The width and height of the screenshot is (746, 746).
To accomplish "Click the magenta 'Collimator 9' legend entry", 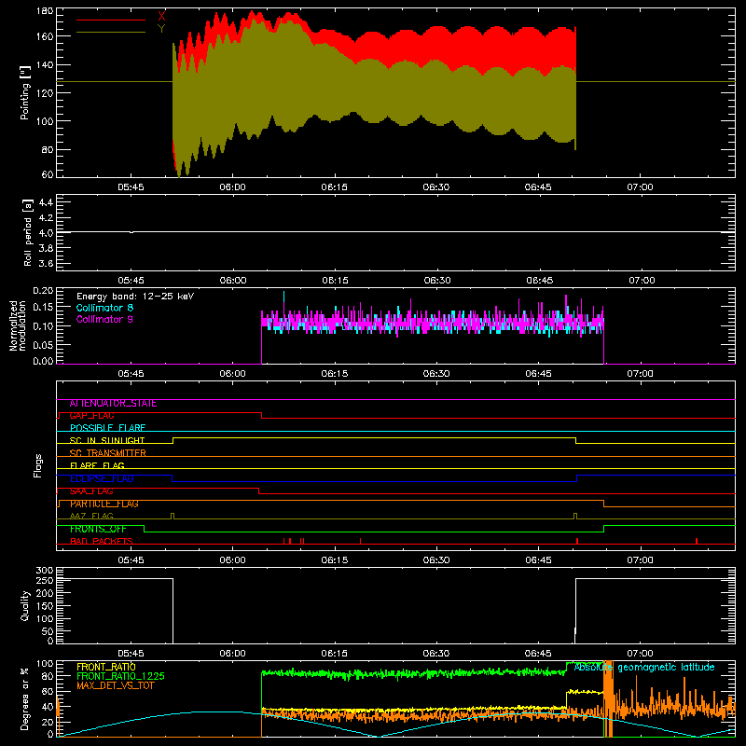I will [x=104, y=319].
